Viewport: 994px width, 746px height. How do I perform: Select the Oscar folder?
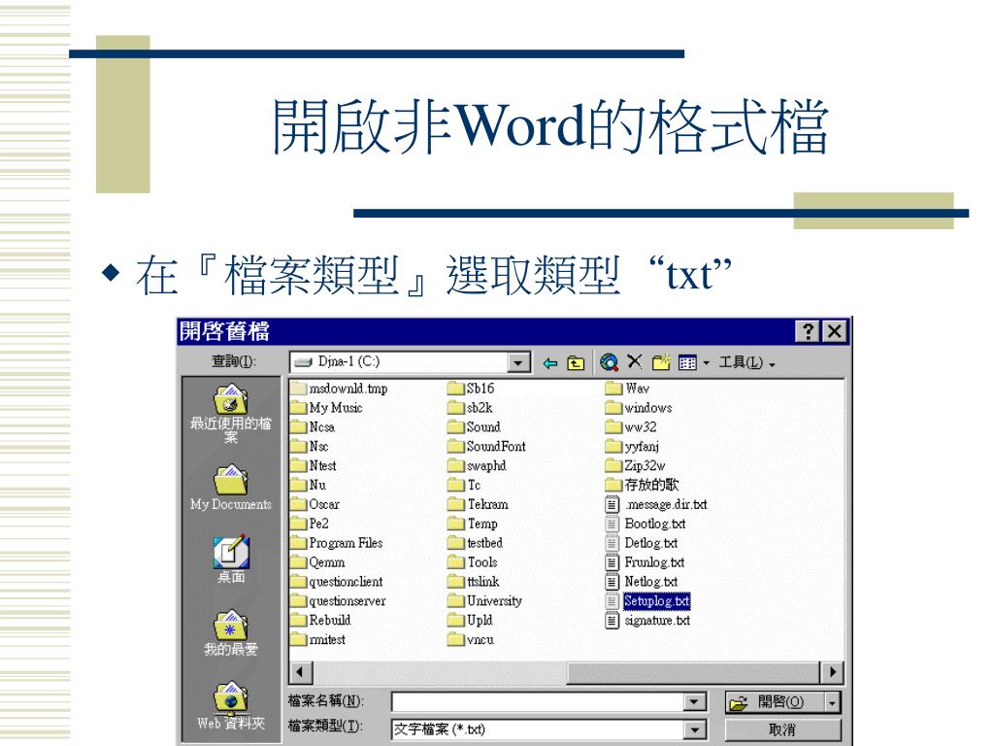[x=315, y=505]
